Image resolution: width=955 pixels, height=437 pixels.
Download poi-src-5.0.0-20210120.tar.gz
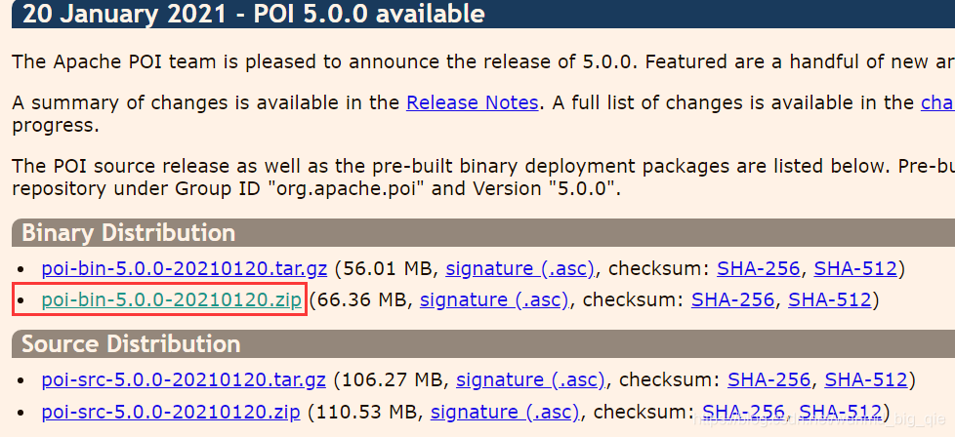click(x=184, y=380)
